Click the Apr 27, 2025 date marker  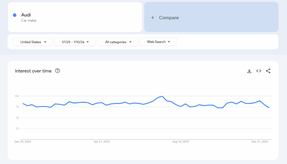pyautogui.click(x=101, y=142)
